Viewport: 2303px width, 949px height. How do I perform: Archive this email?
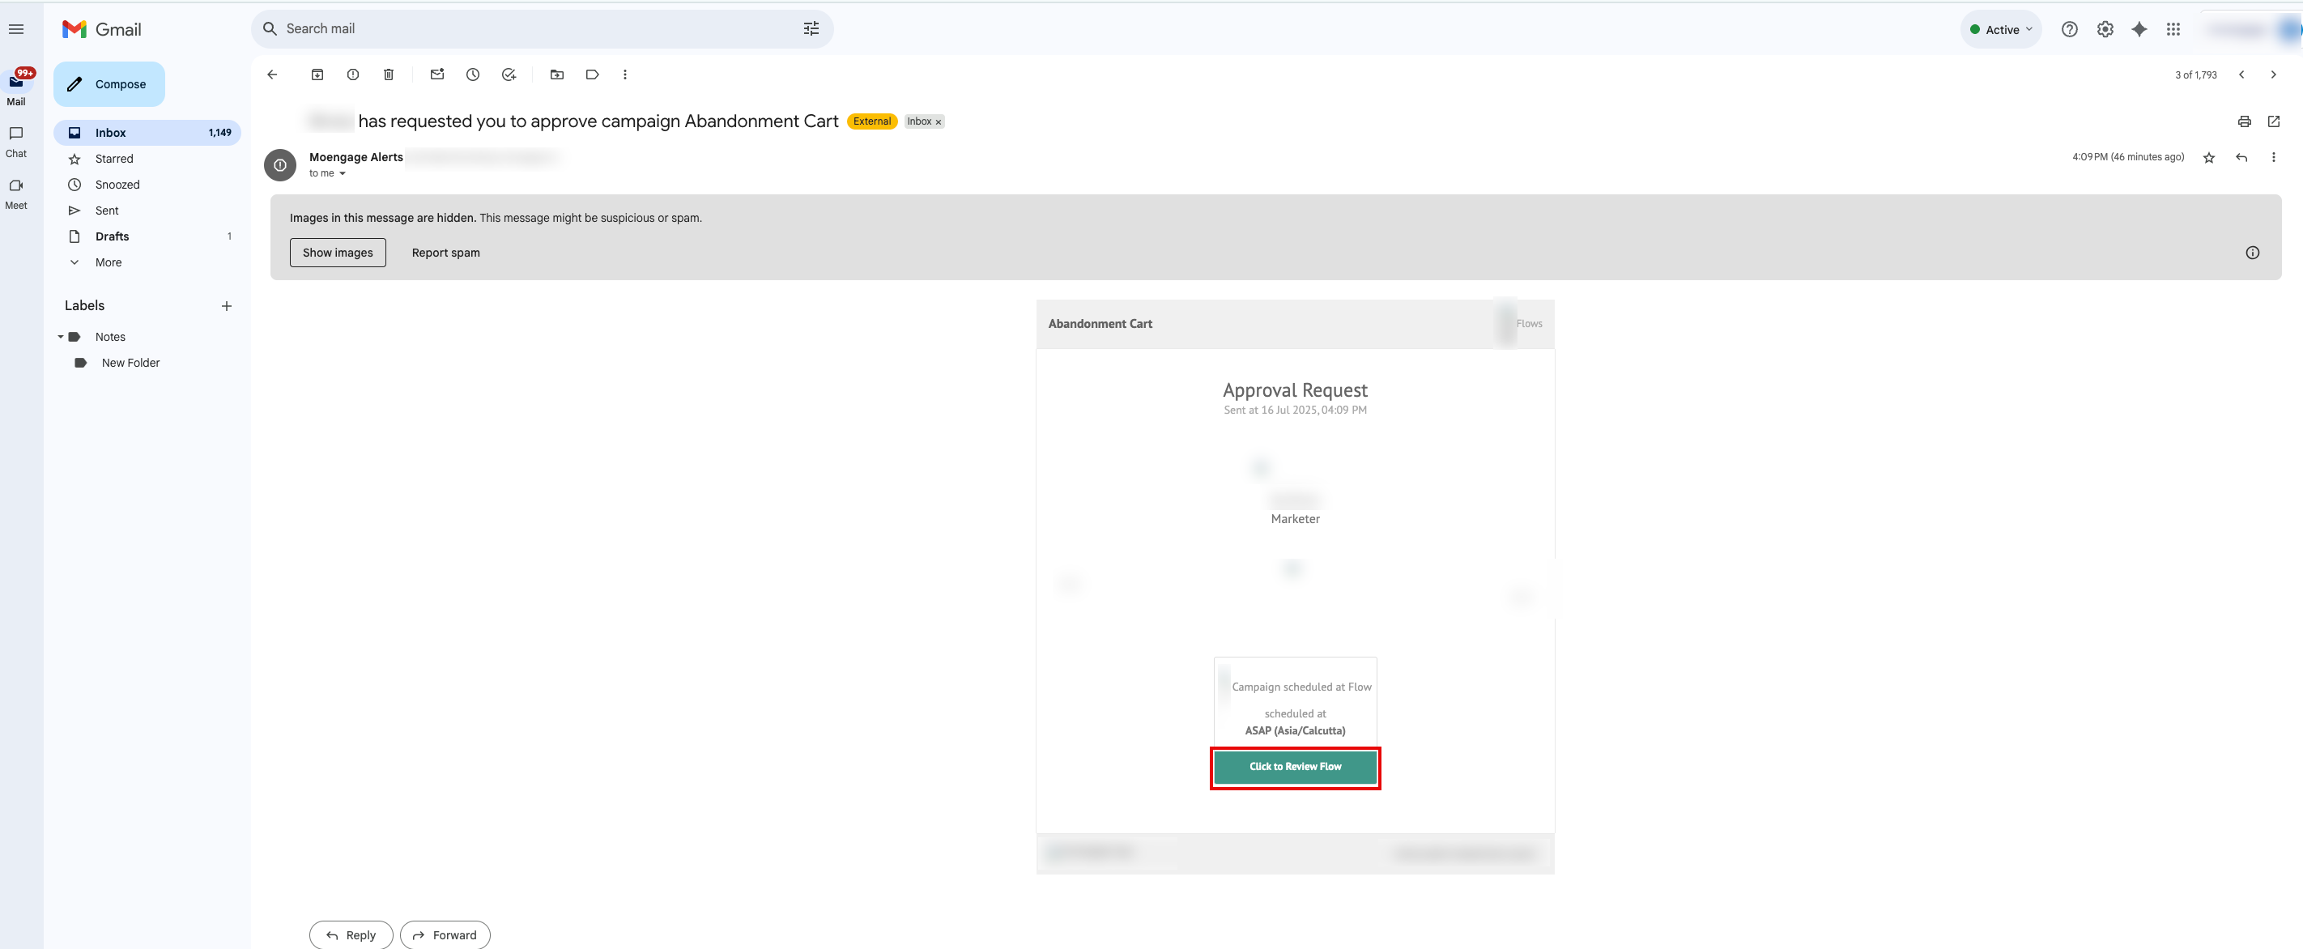tap(317, 75)
